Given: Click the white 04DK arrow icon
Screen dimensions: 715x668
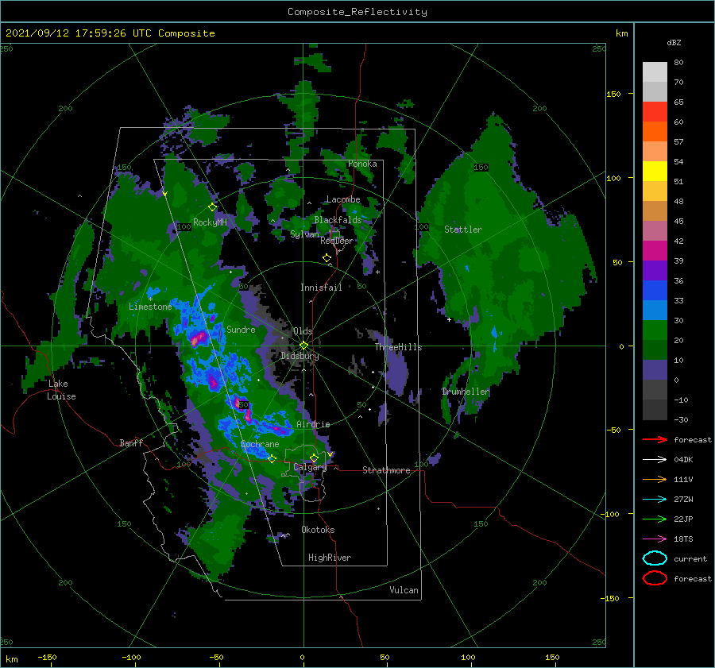Looking at the screenshot, I should (x=655, y=459).
